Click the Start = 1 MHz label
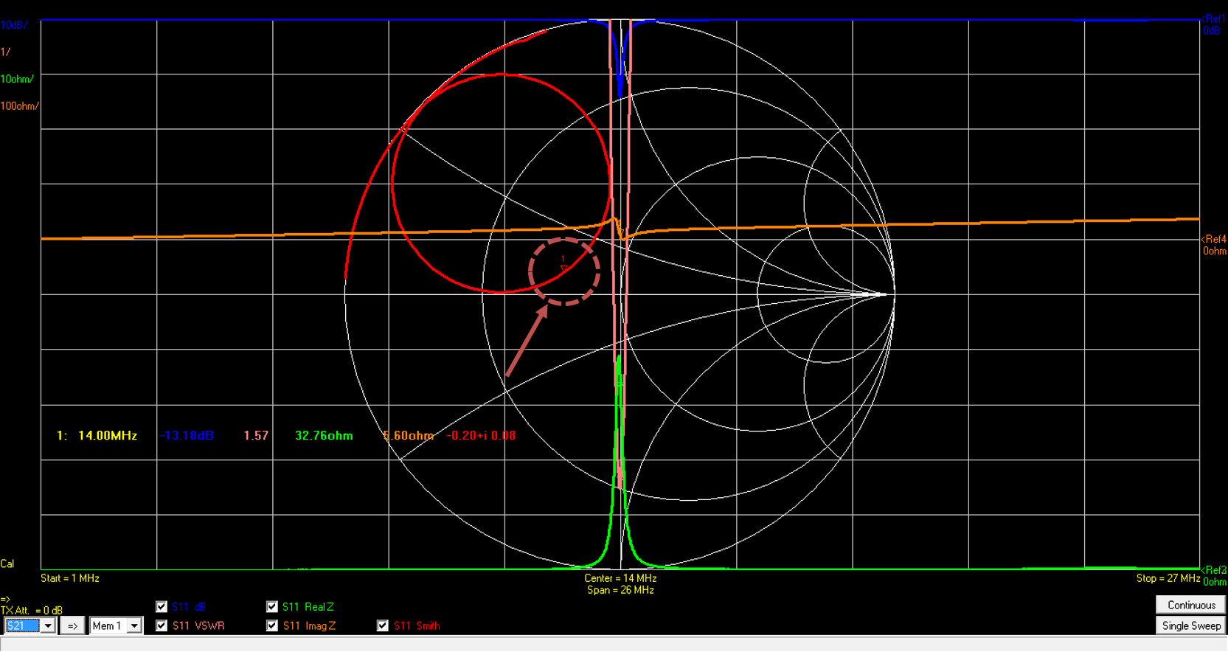 pyautogui.click(x=70, y=578)
